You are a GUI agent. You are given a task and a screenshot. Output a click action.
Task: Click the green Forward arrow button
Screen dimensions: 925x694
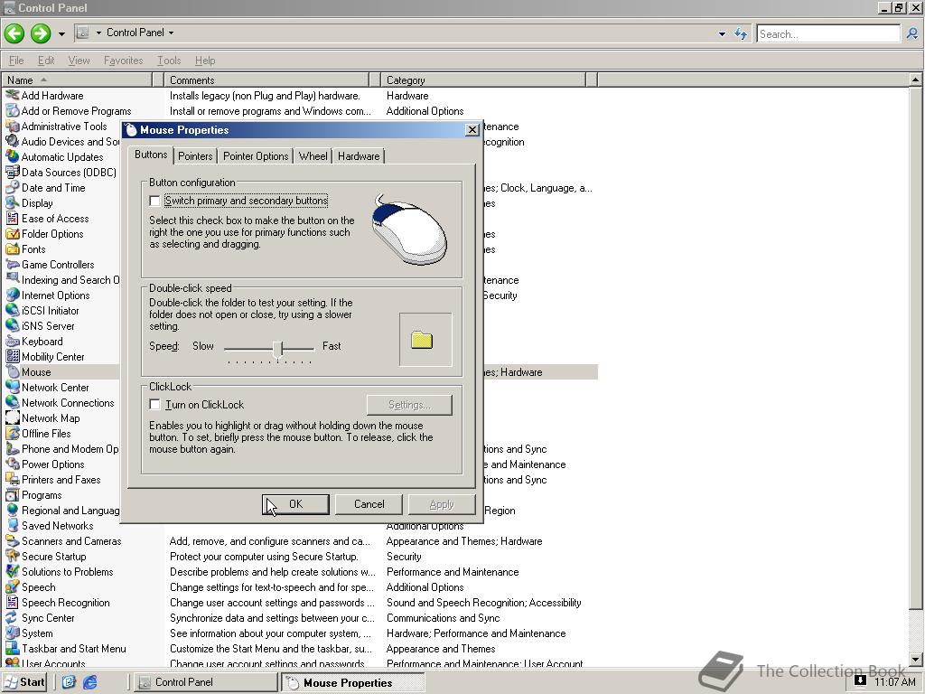[41, 33]
